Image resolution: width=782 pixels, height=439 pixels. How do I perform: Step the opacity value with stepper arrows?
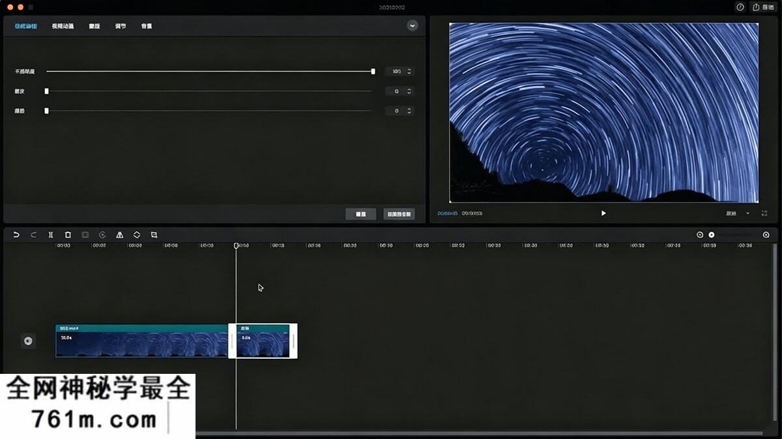pos(409,72)
